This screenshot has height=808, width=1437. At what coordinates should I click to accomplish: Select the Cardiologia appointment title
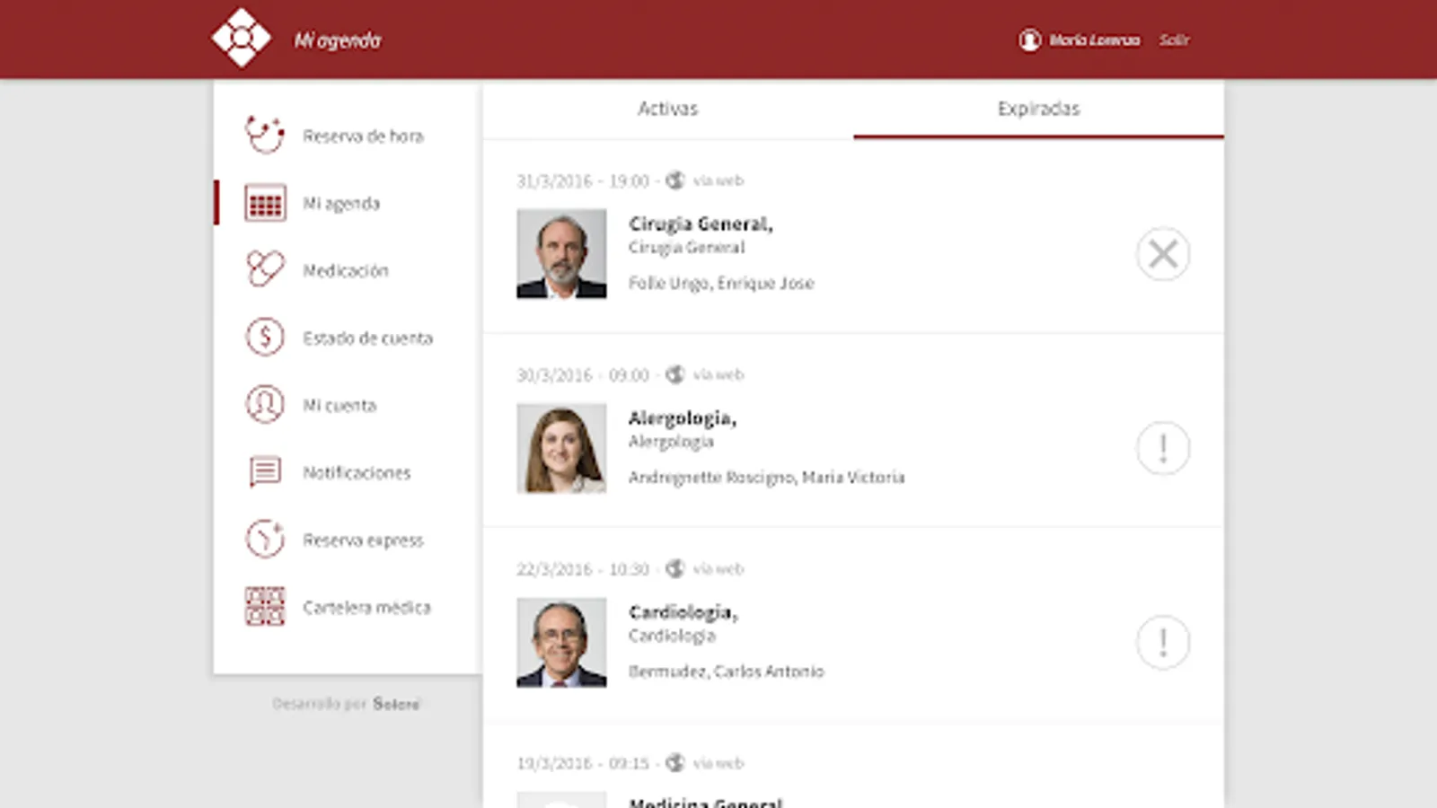coord(683,612)
